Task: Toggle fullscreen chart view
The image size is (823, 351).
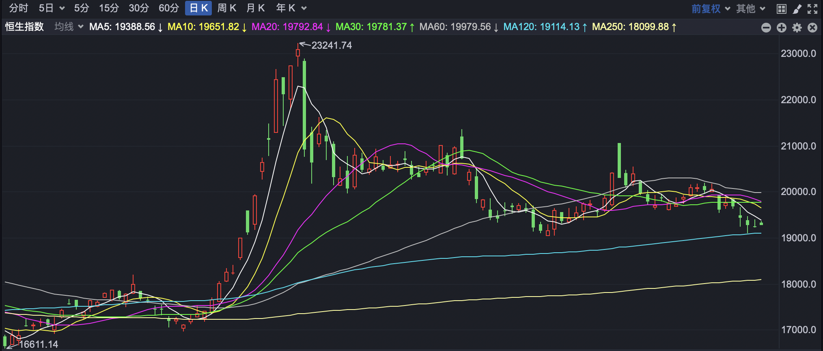Action: [x=812, y=9]
